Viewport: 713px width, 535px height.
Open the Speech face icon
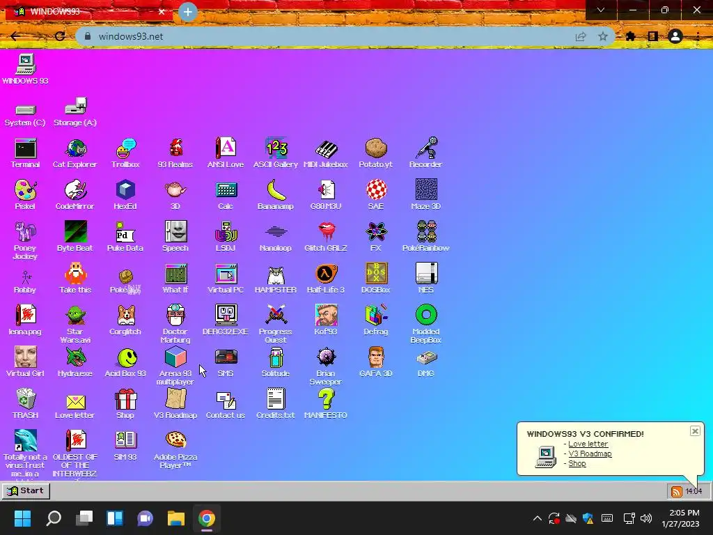pyautogui.click(x=175, y=237)
